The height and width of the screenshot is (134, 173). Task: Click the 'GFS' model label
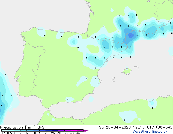coord(41,127)
